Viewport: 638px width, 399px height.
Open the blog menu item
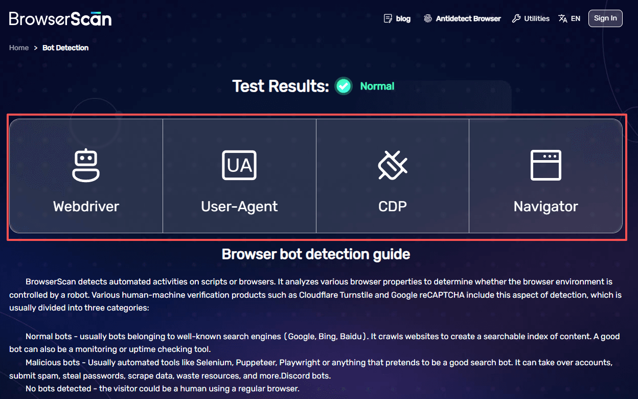(x=403, y=18)
